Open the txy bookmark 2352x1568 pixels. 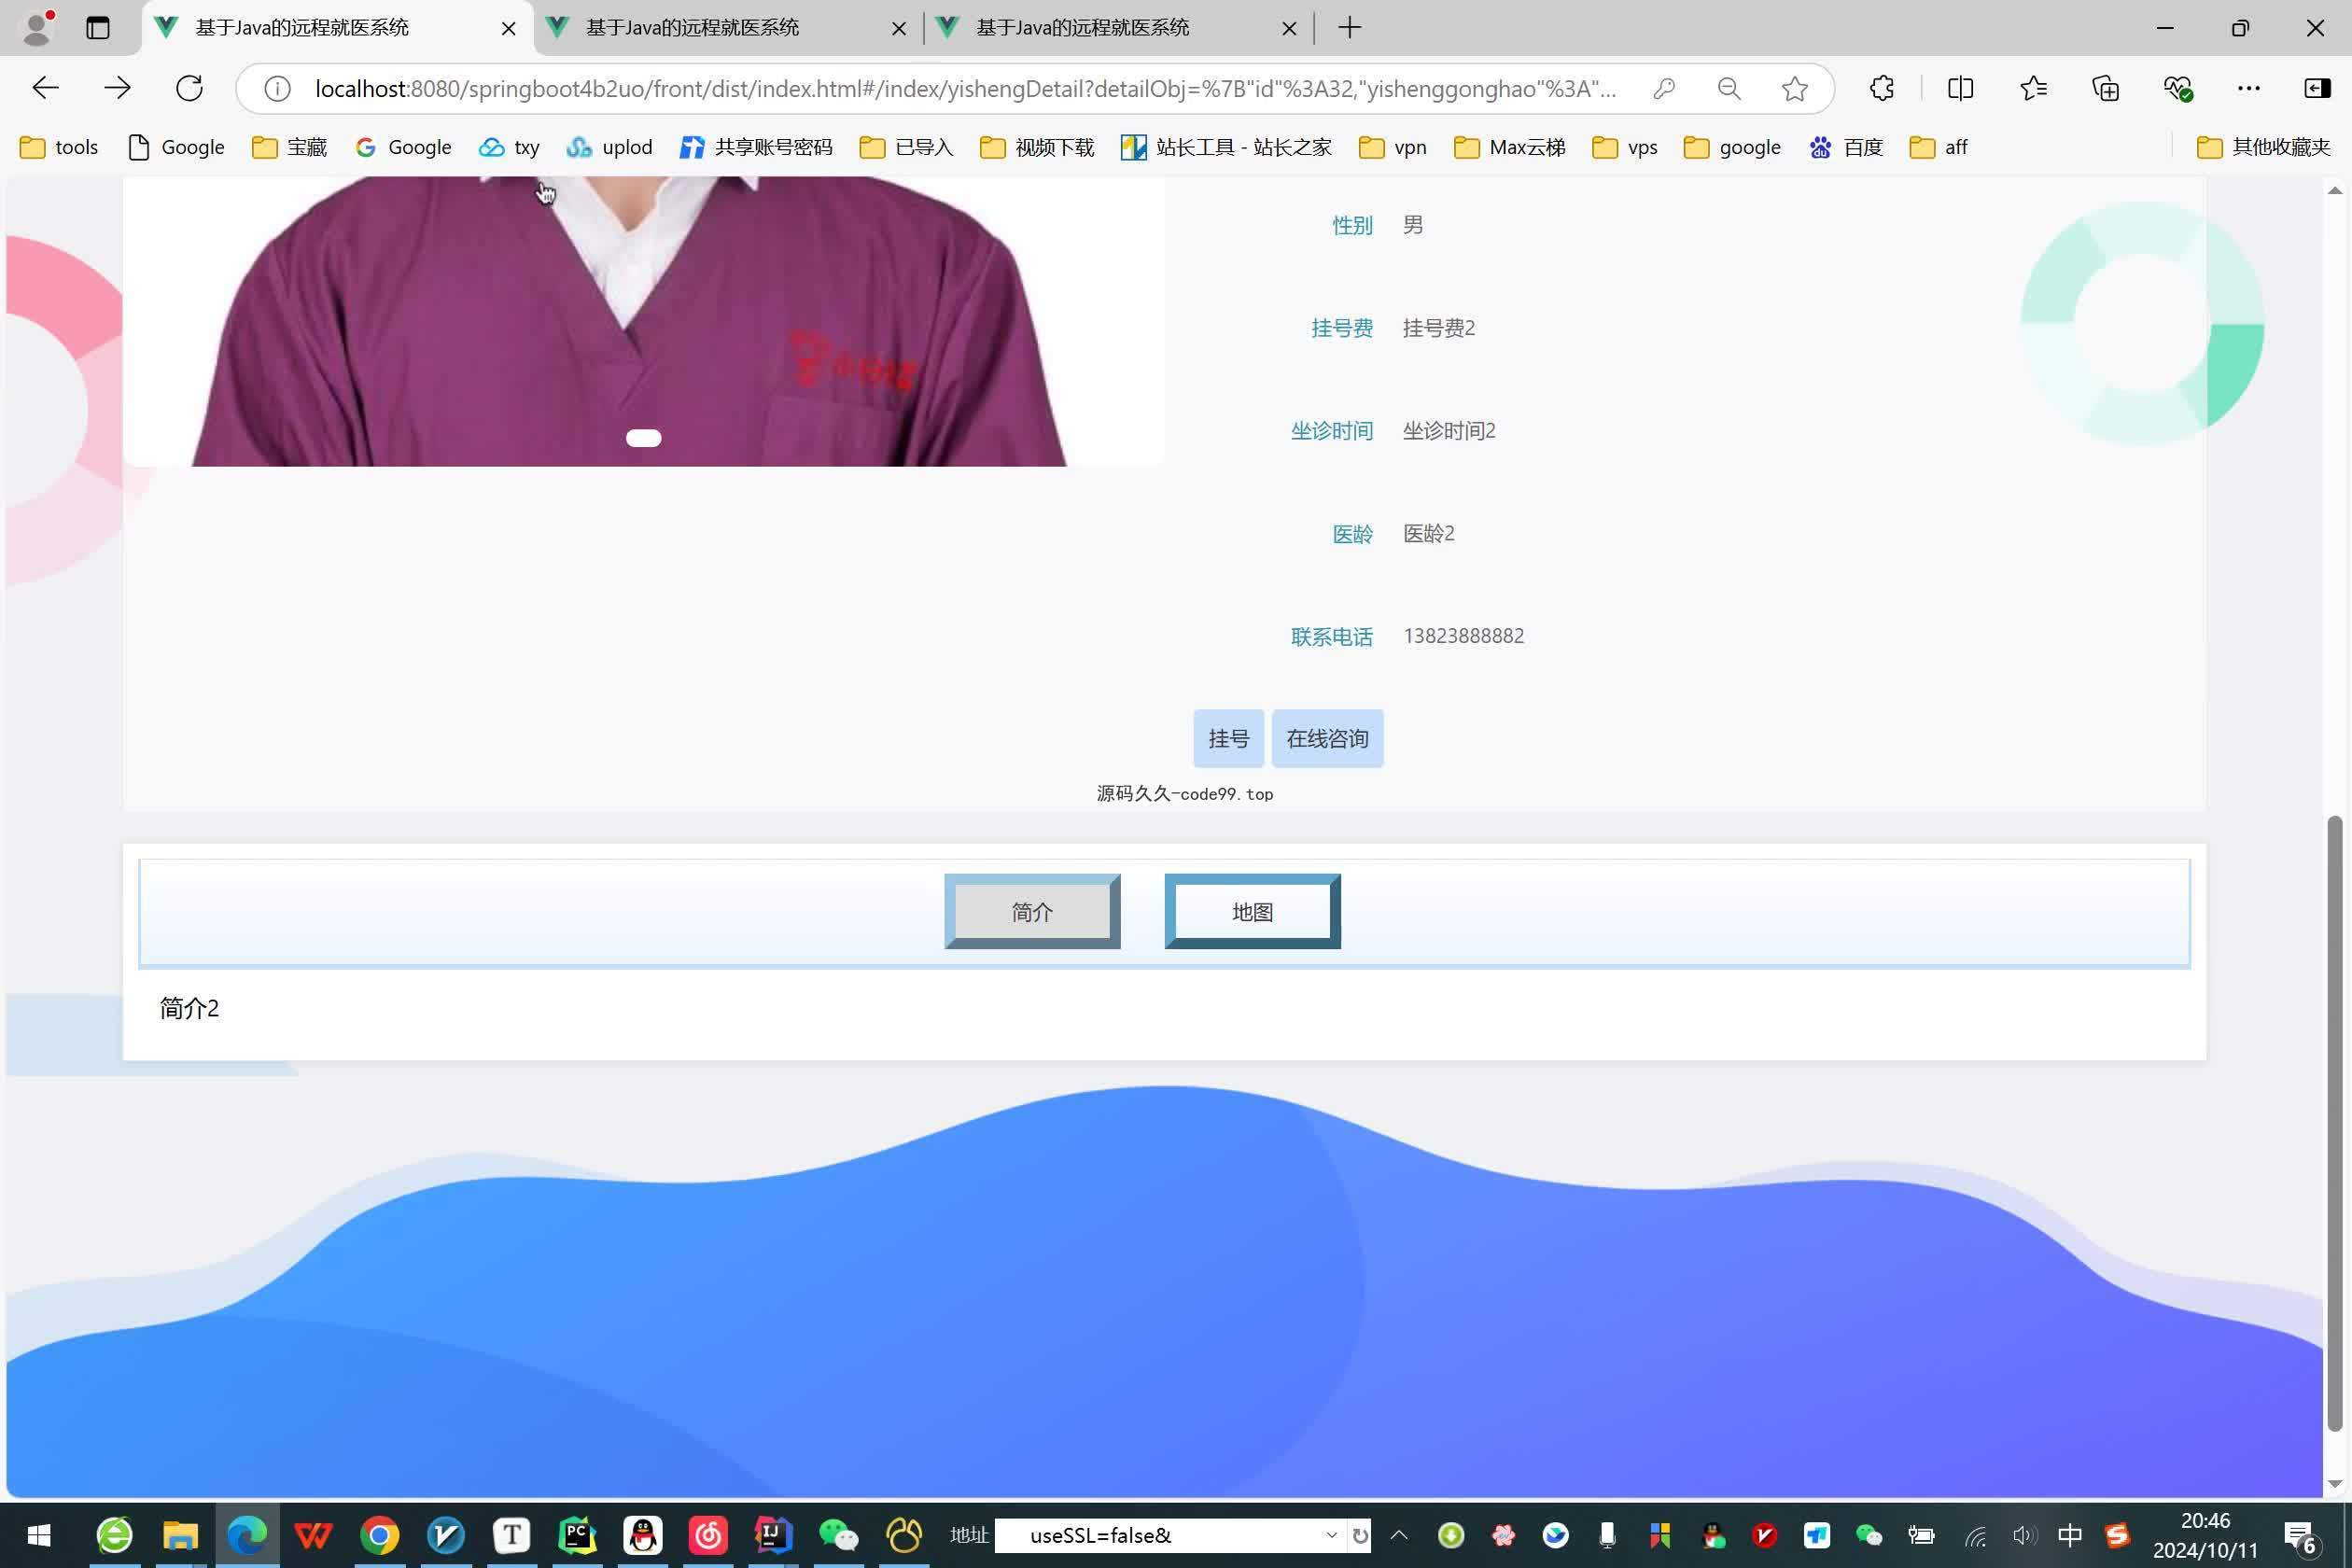point(509,147)
